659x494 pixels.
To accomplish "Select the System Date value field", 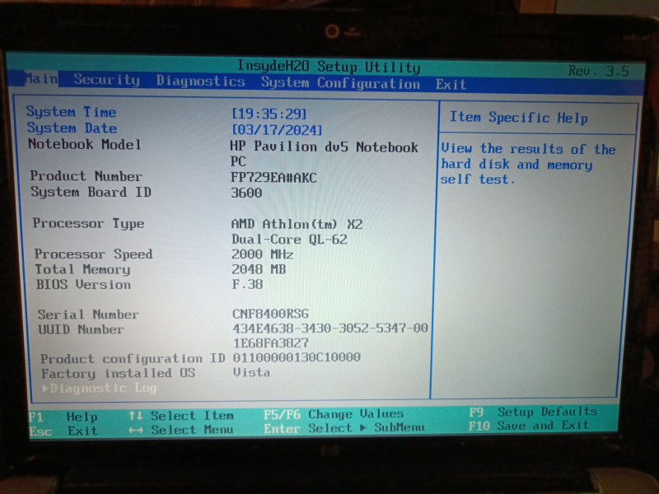I will [x=277, y=129].
